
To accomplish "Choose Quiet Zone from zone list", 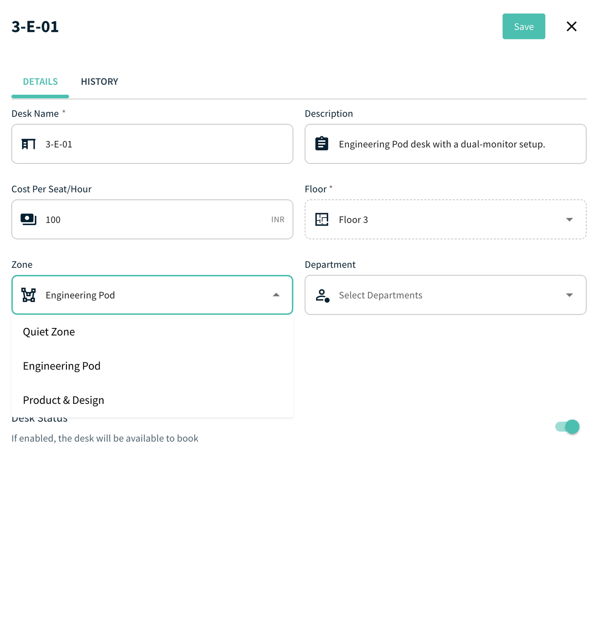I will (x=152, y=332).
